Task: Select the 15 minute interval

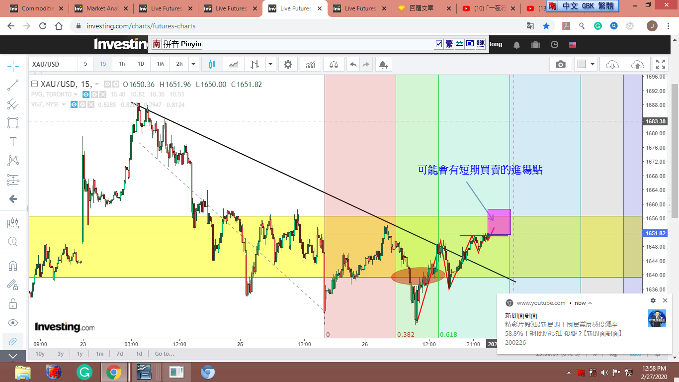Action: click(x=103, y=64)
